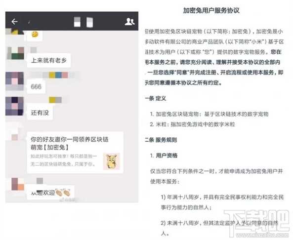Click the 二条 服务规则 section heading
This screenshot has height=240, width=293.
point(161,140)
